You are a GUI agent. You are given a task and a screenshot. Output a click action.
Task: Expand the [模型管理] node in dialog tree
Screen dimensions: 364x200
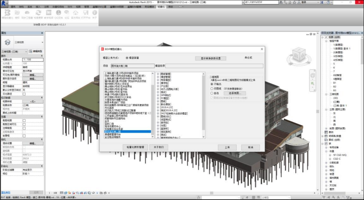(158, 77)
